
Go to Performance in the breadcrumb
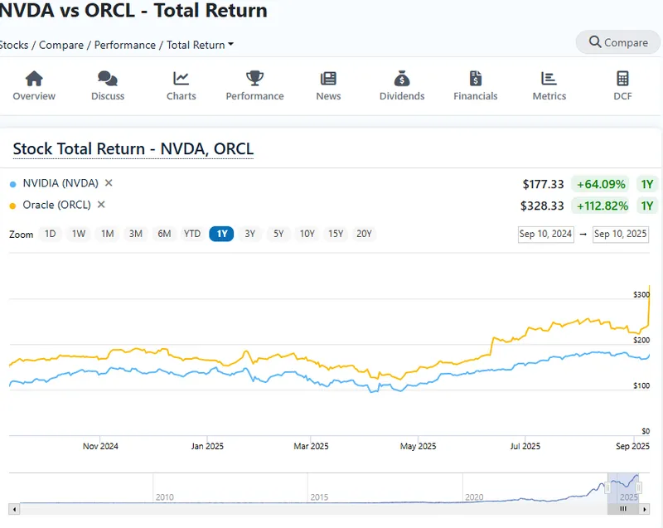coord(125,45)
